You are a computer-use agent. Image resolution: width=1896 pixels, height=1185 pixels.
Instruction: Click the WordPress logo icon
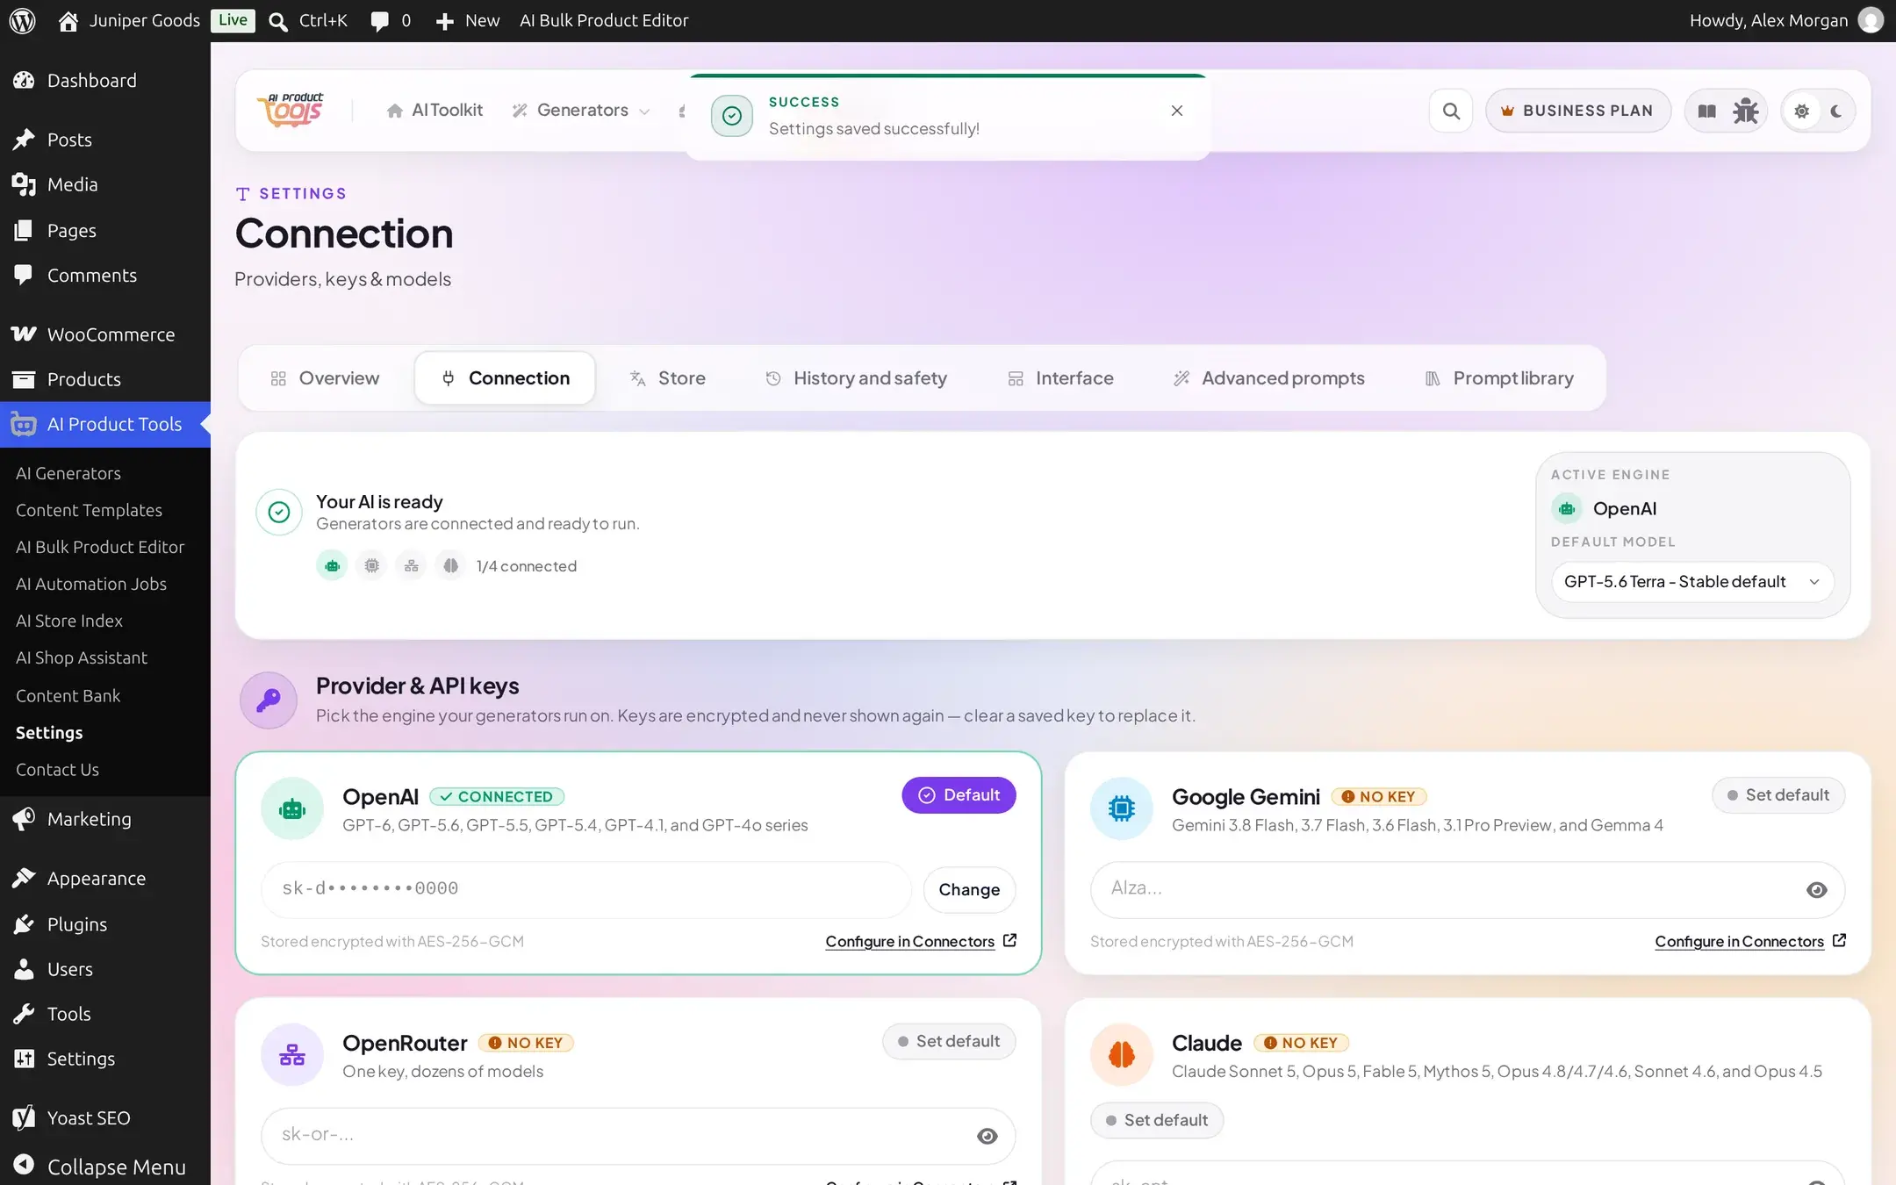tap(22, 20)
